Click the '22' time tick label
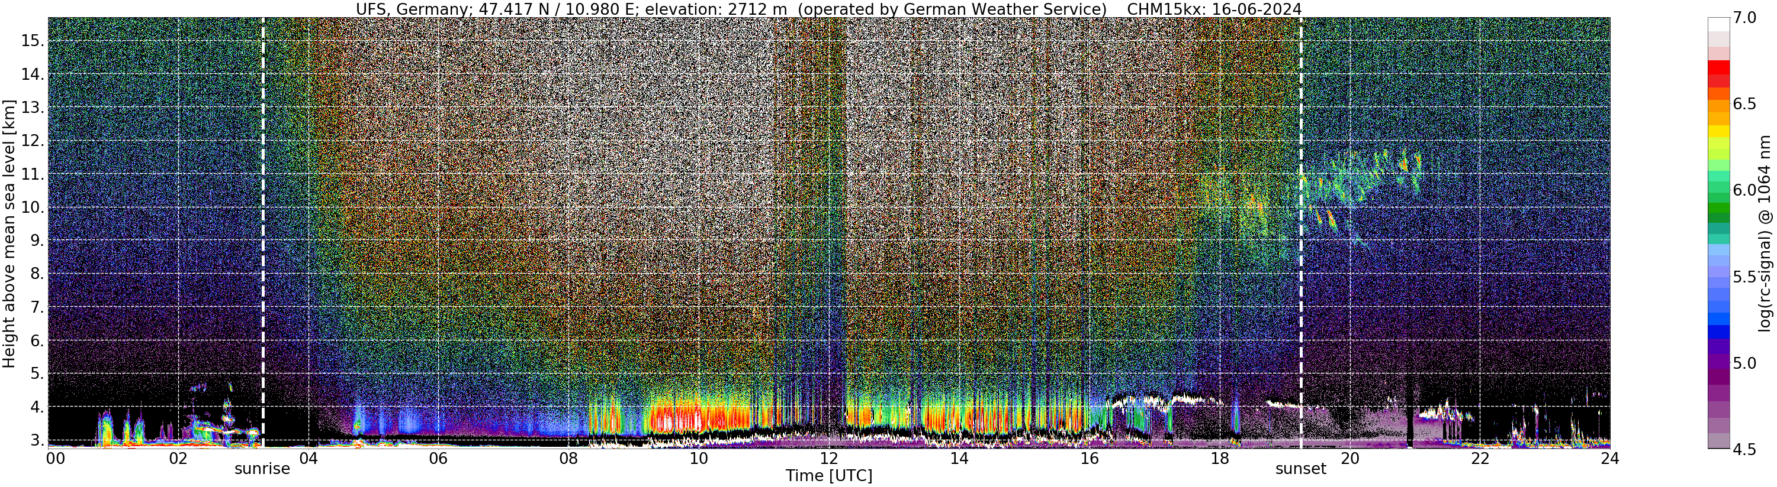 coord(1480,459)
